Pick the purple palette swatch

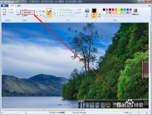tap(130, 10)
